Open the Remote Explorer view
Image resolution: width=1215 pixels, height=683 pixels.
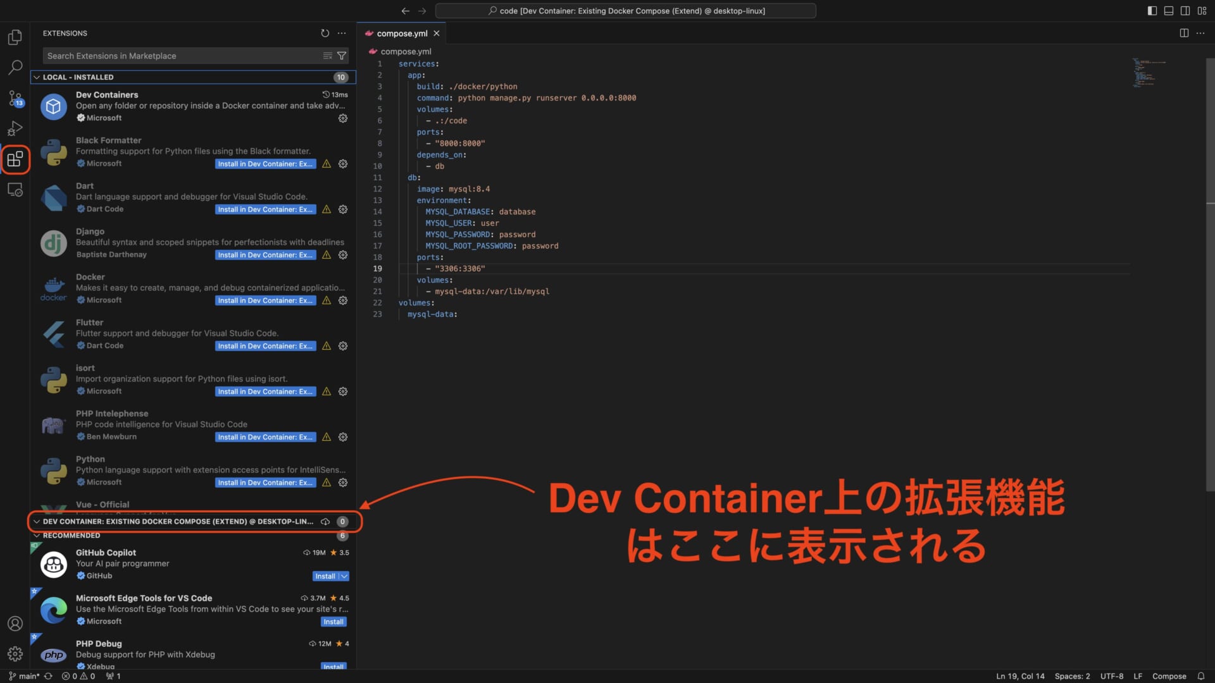point(15,189)
